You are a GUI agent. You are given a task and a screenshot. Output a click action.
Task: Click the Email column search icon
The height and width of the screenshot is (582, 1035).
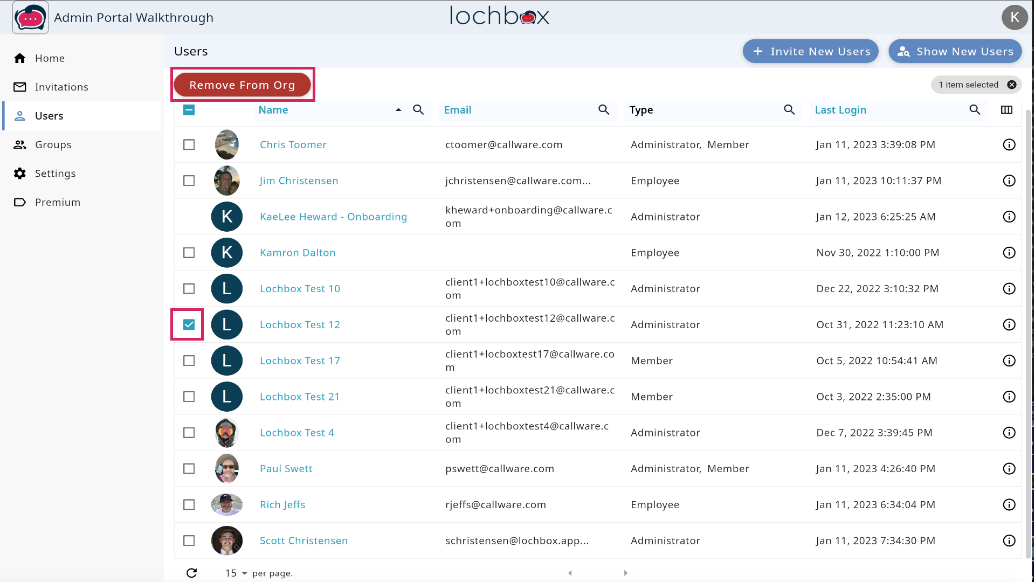[604, 110]
